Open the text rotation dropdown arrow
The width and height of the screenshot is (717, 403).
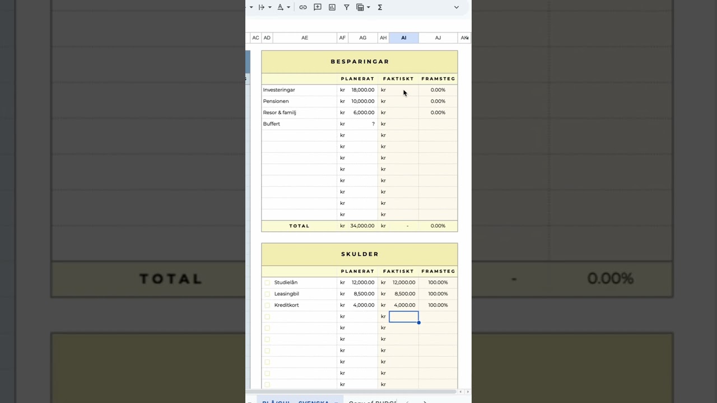click(x=288, y=7)
